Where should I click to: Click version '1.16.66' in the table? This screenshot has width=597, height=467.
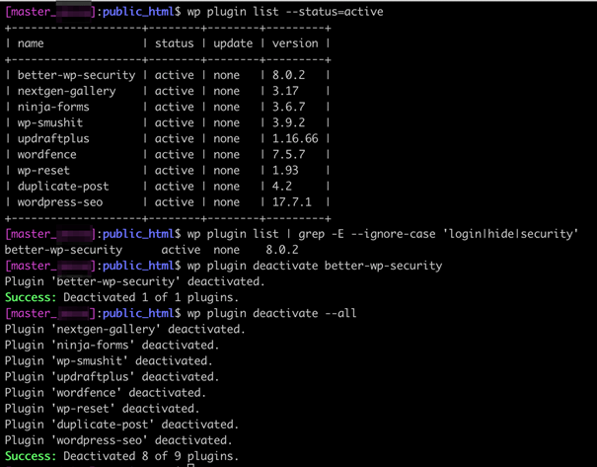click(295, 138)
